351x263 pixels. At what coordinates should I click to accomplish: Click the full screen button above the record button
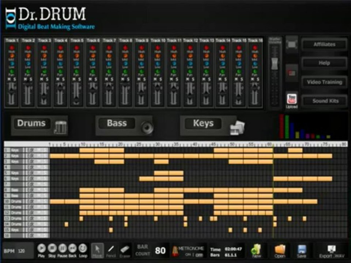coord(292,45)
